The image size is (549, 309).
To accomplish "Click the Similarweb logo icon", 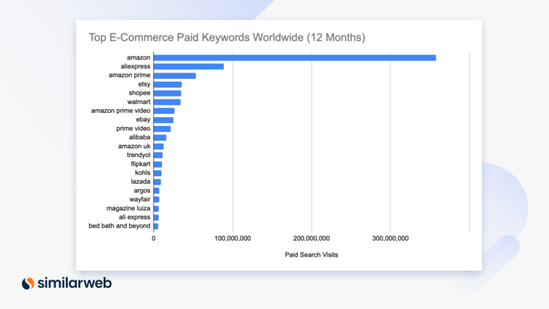I will (x=28, y=283).
